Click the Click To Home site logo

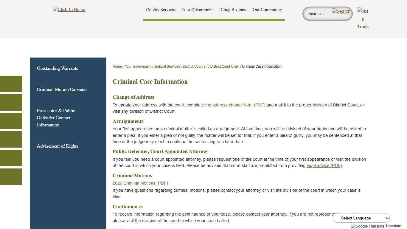pos(69,10)
